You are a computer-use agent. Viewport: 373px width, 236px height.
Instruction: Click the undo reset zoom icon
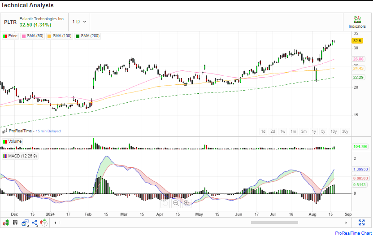point(165,203)
